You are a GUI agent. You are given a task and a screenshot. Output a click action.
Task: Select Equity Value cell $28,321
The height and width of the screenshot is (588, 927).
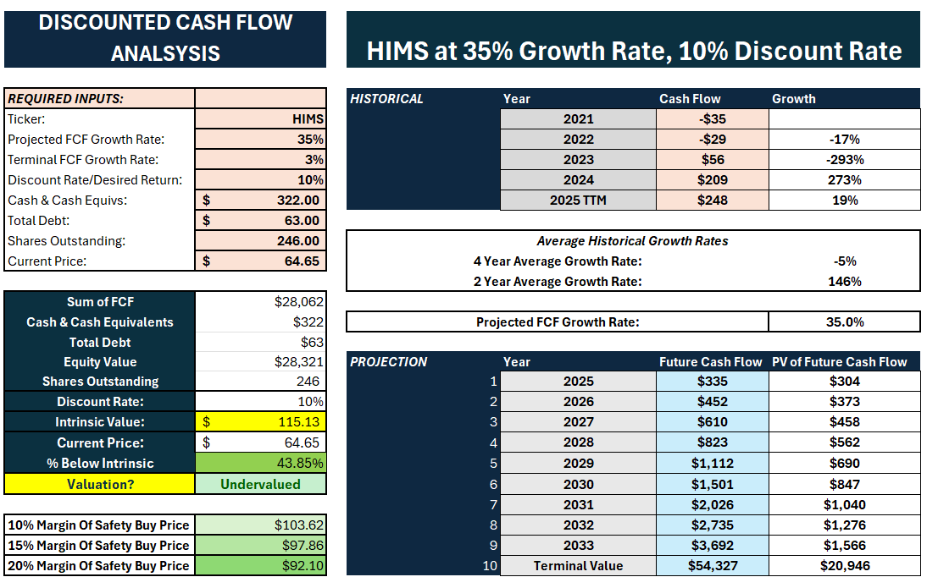(x=261, y=362)
